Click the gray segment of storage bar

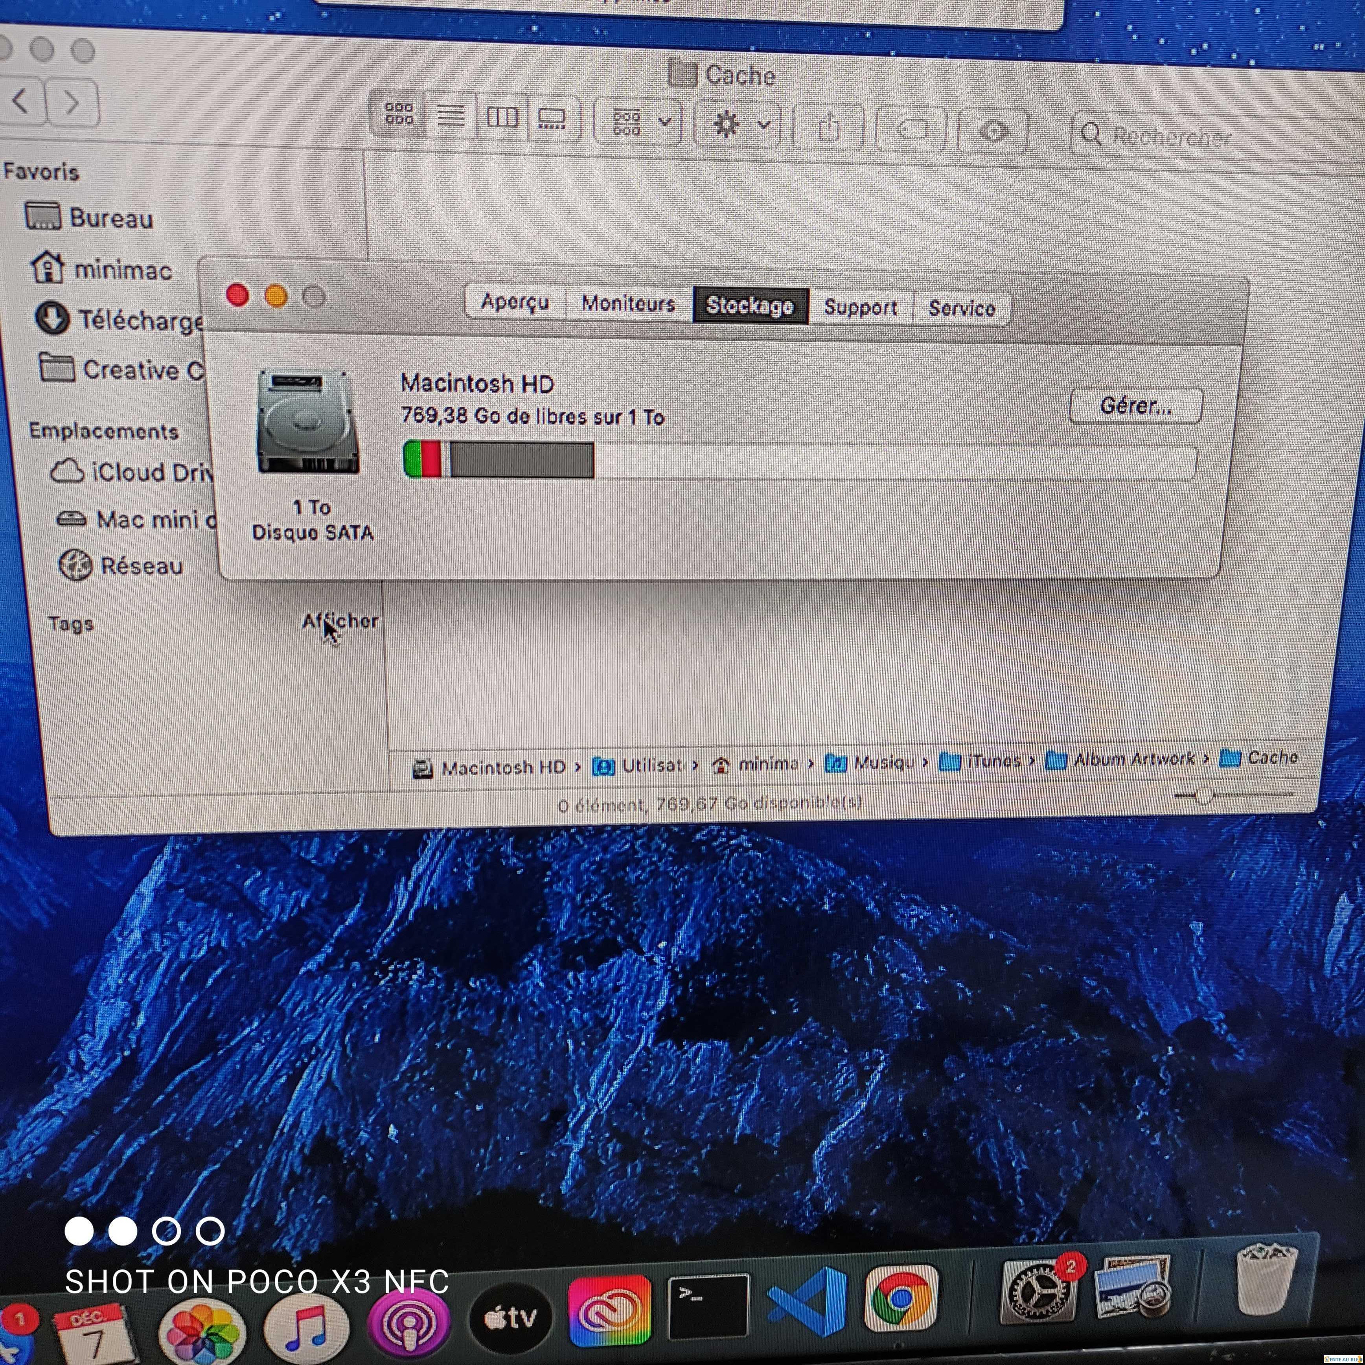pyautogui.click(x=522, y=460)
